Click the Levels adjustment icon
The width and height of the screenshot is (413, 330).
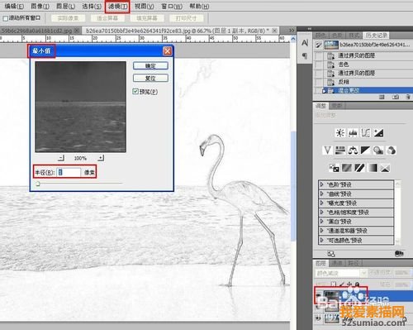click(x=353, y=133)
